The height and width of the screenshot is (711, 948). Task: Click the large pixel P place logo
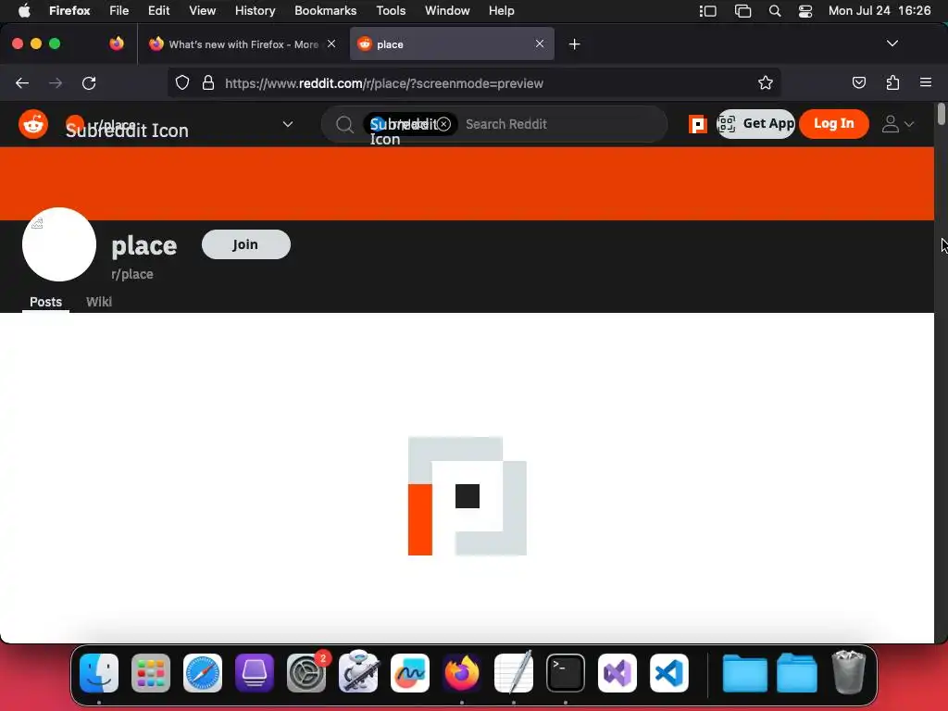(468, 496)
